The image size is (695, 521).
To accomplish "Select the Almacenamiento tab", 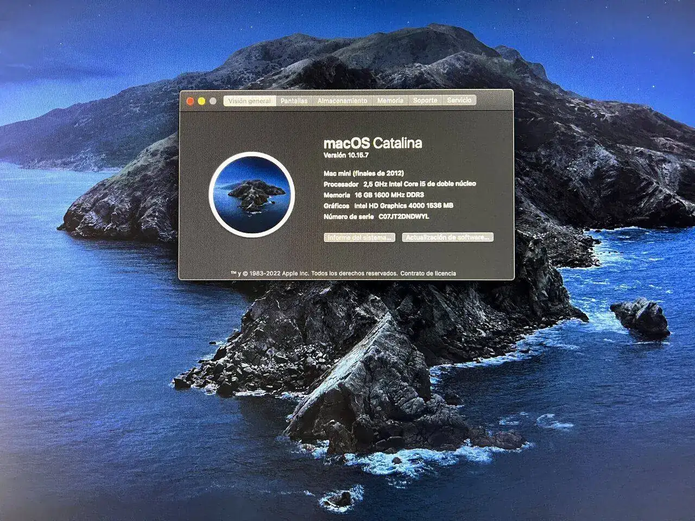I will tap(342, 101).
